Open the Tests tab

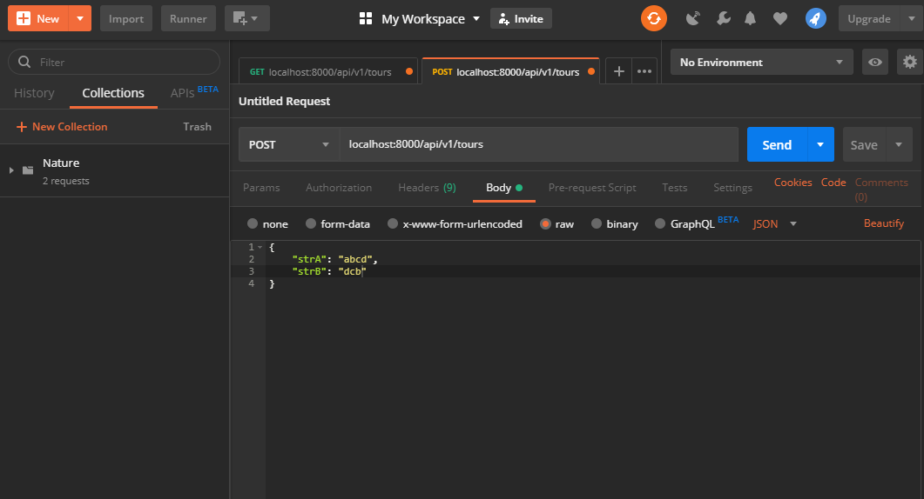(x=675, y=188)
